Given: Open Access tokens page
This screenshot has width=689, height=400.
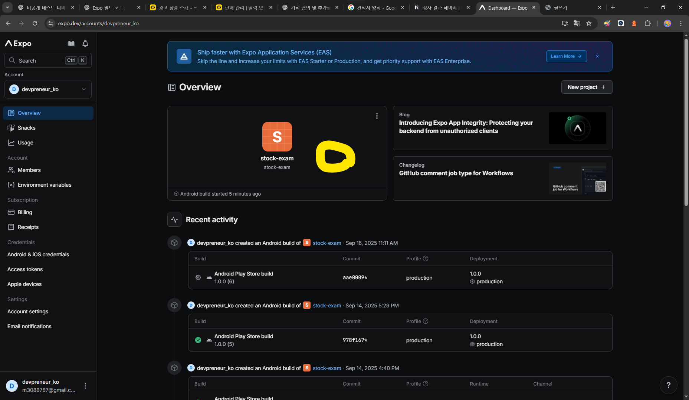Looking at the screenshot, I should [25, 269].
